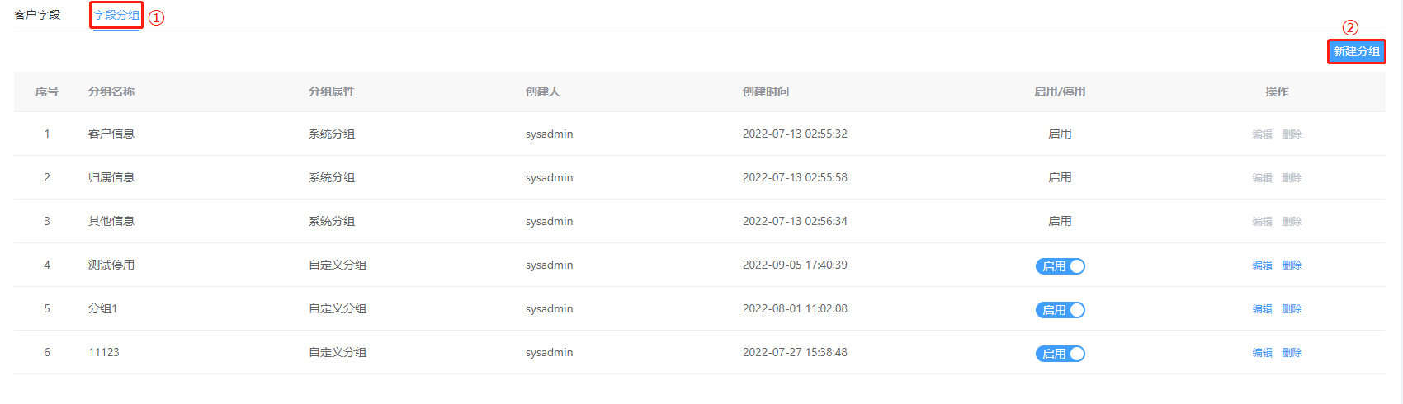1403x404 pixels.
Task: Click the 新建分组 button
Action: click(1356, 51)
